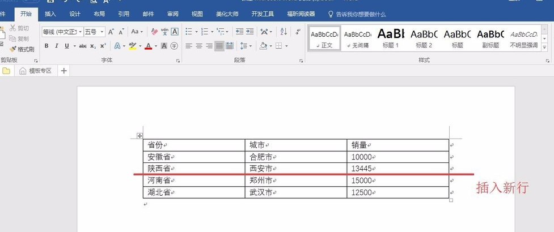This screenshot has height=232, width=554.
Task: Toggle bold formatting
Action: click(46, 46)
